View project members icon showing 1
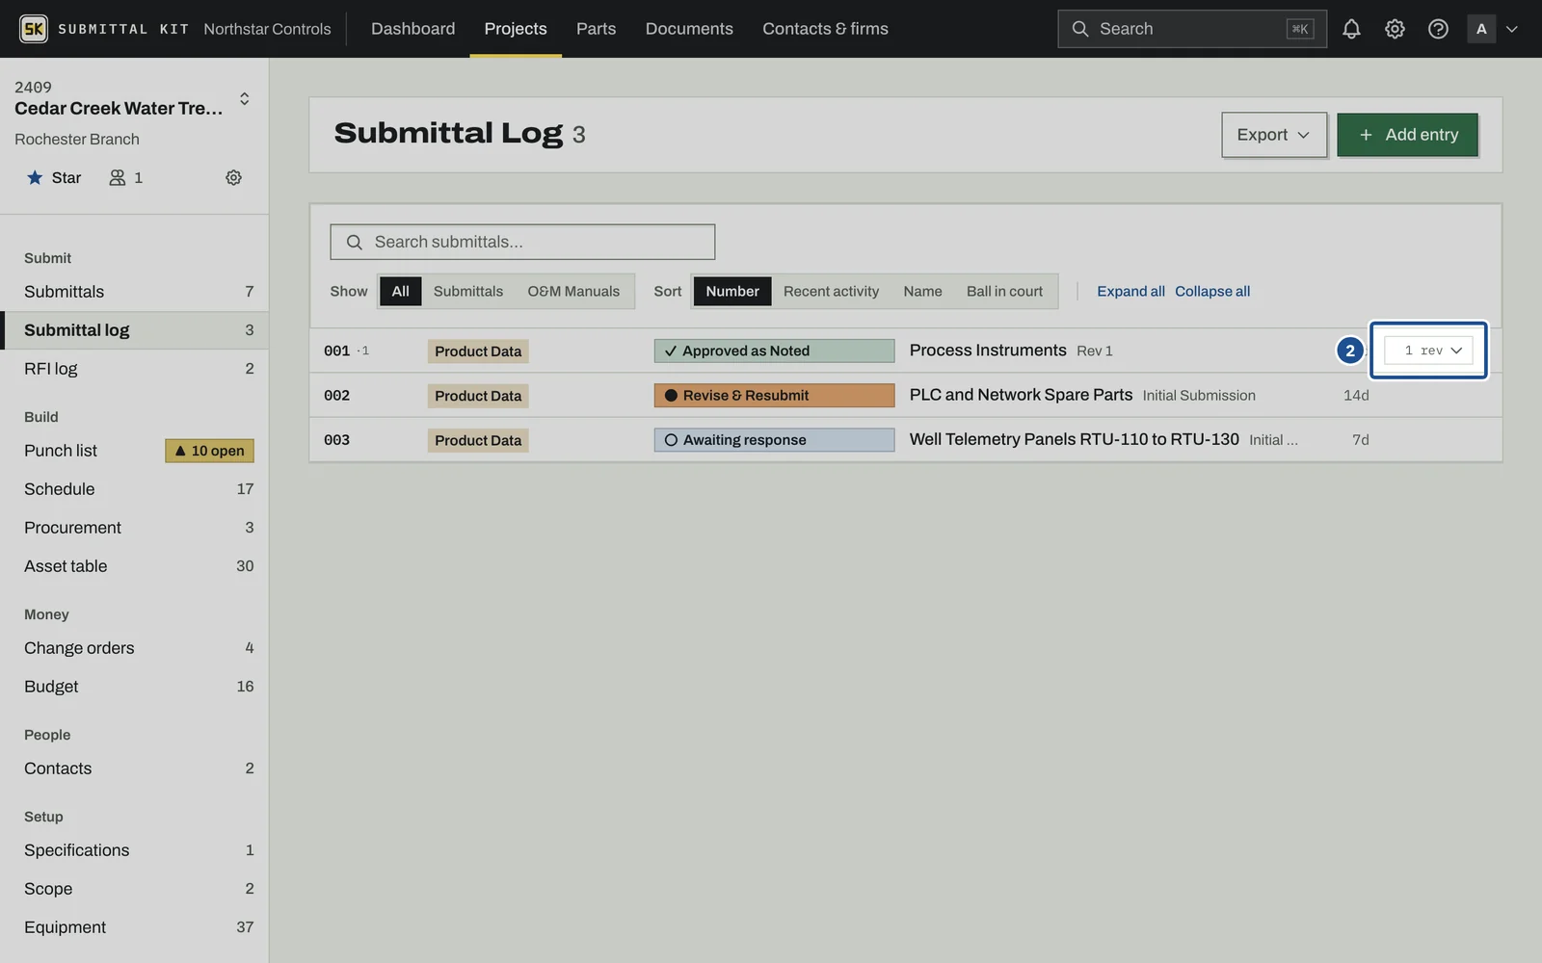Viewport: 1542px width, 963px height. [125, 177]
